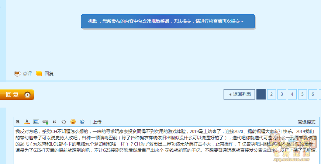Go to page 5
The width and height of the screenshot is (321, 164).
(x=302, y=94)
